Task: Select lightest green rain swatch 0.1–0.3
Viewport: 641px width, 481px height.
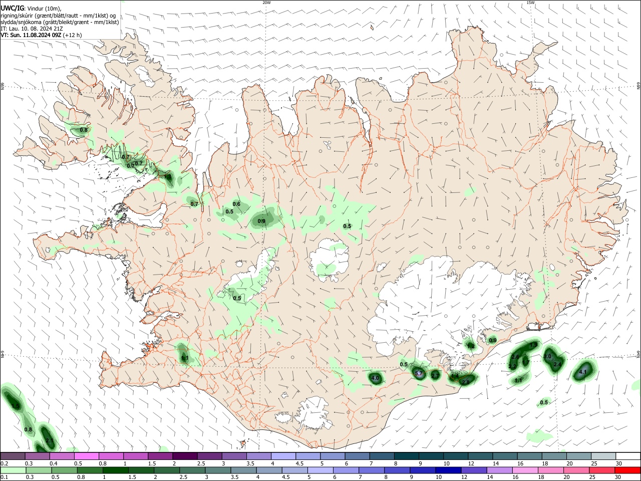Action: (13, 470)
